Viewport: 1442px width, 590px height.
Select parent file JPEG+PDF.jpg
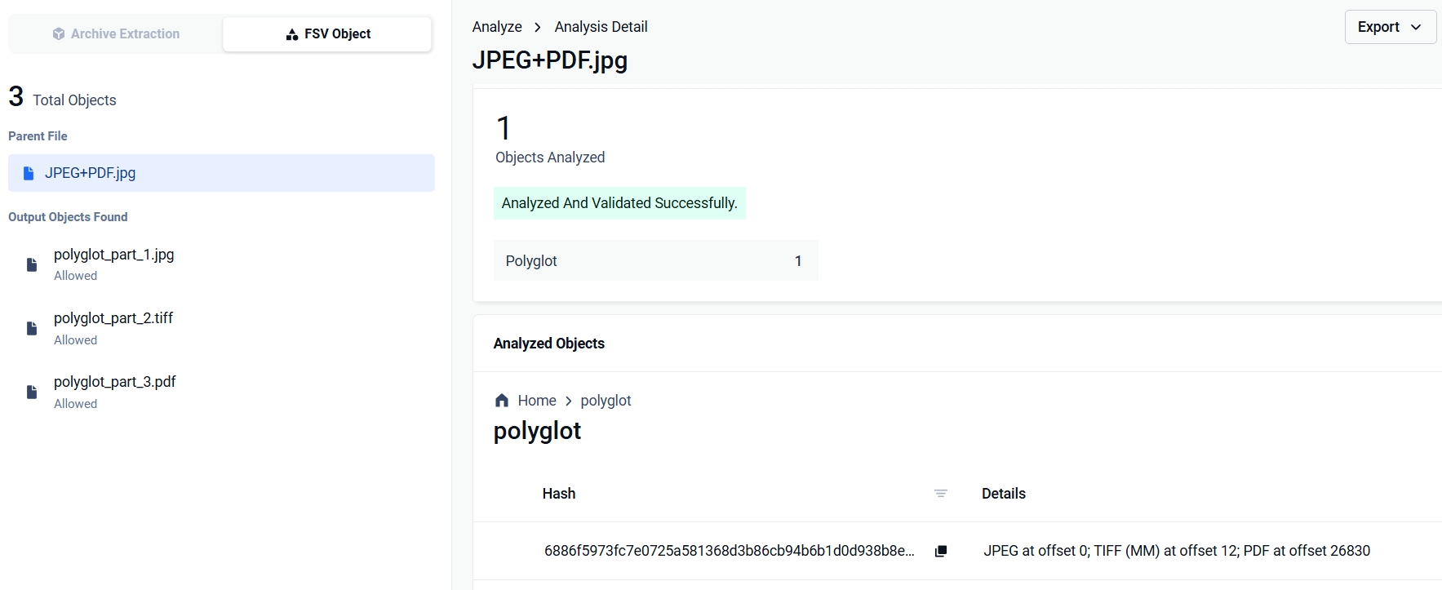click(221, 173)
